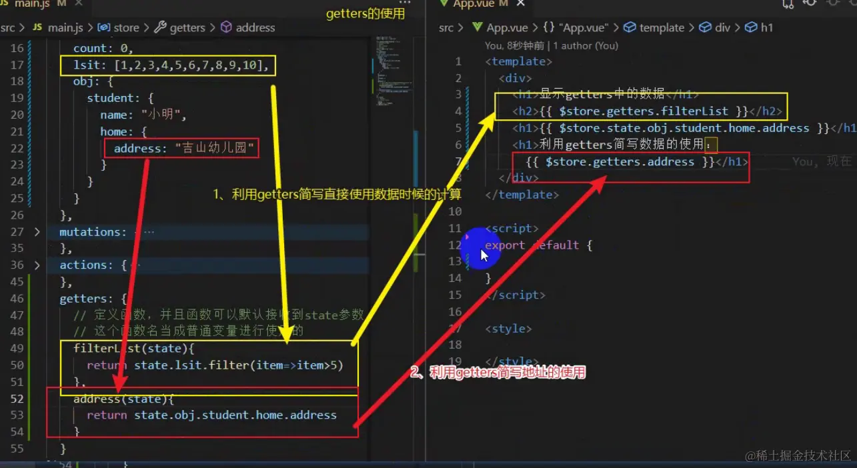This screenshot has width=857, height=468.
Task: Click line number 52 in main.js
Action: click(17, 399)
